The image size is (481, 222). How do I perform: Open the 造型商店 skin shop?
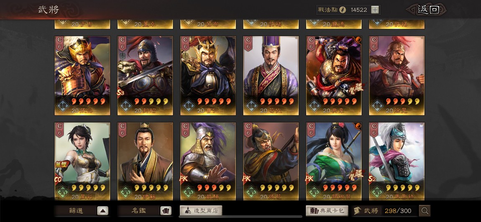(x=201, y=210)
